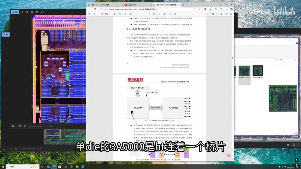This screenshot has width=301, height=169.
Task: Select the PDF draw (绘制) tool
Action: [105, 14]
